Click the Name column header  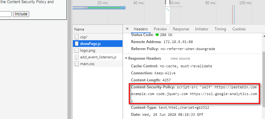tap(98, 29)
